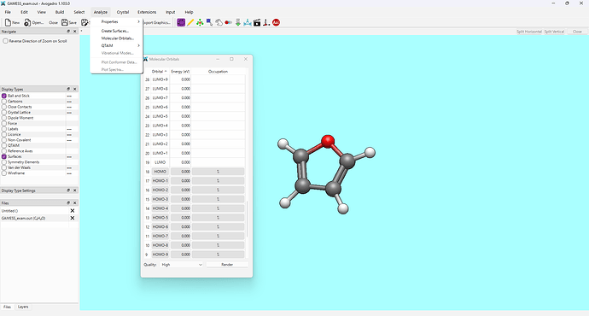This screenshot has width=589, height=316.
Task: Activate the Selection tool icon
Action: click(209, 22)
